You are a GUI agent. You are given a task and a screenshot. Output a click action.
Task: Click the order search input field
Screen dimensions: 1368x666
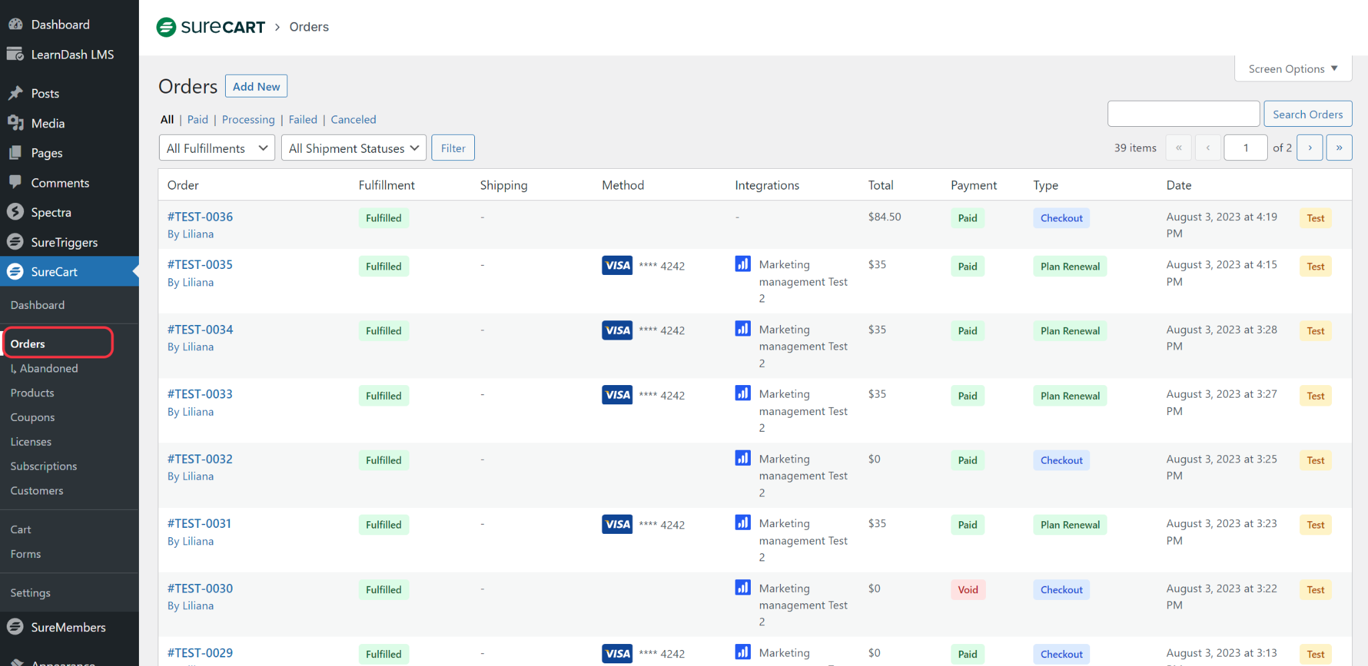pos(1183,114)
